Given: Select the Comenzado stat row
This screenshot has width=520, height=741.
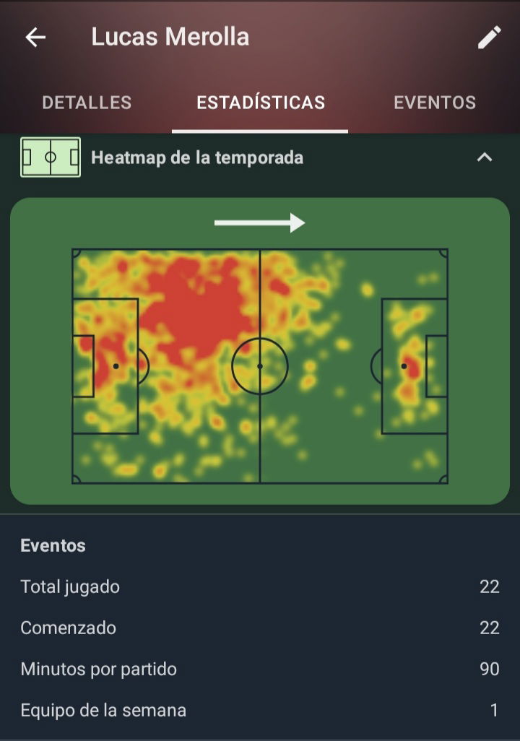Looking at the screenshot, I should (x=260, y=628).
